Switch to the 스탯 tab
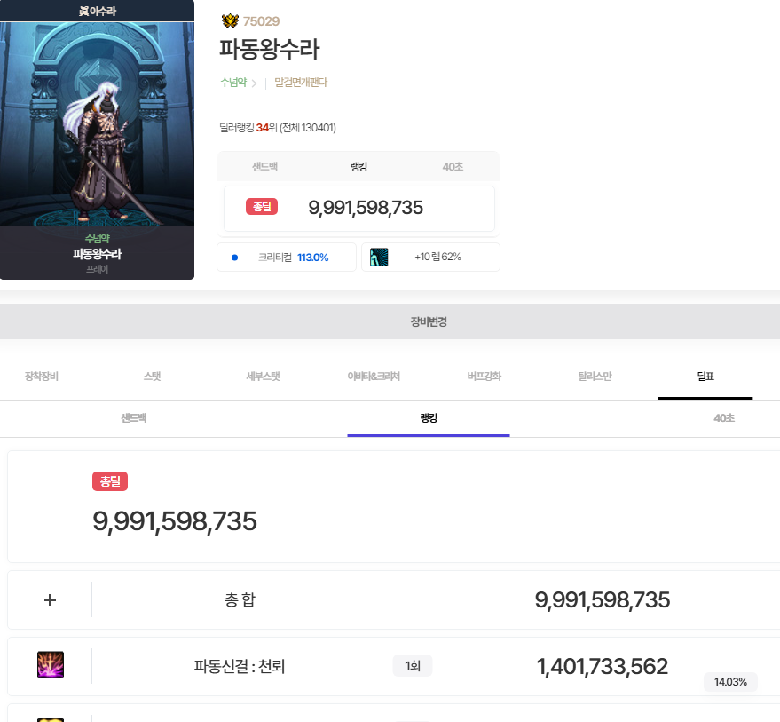The height and width of the screenshot is (722, 780). click(x=153, y=377)
